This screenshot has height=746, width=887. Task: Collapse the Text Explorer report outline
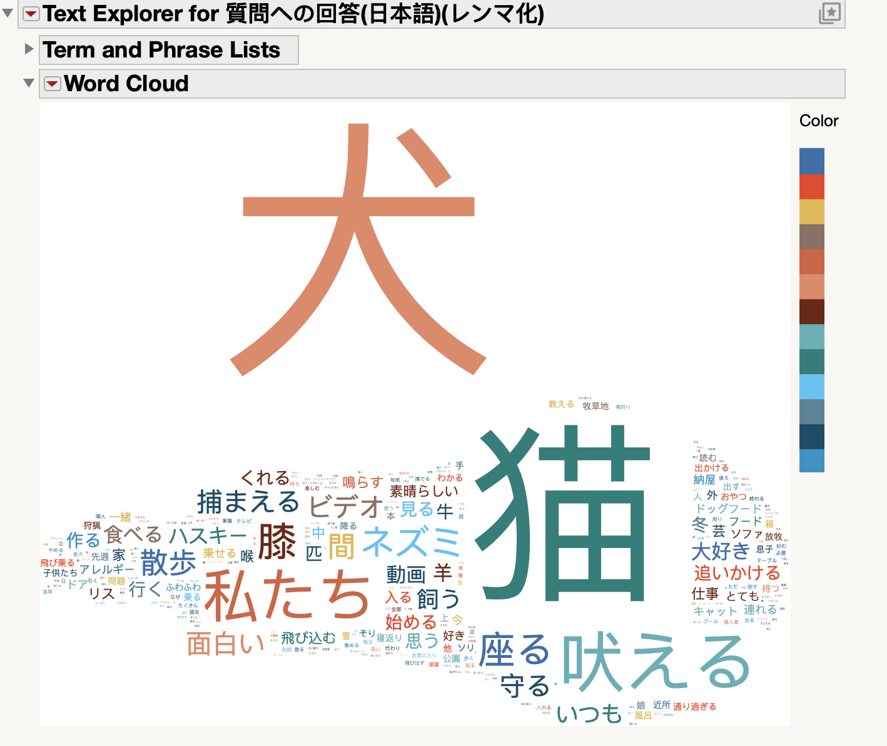(8, 12)
